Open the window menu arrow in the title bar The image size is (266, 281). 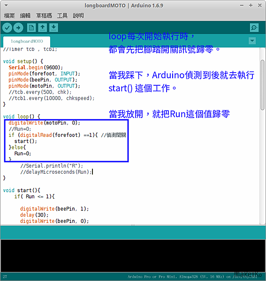6,5
